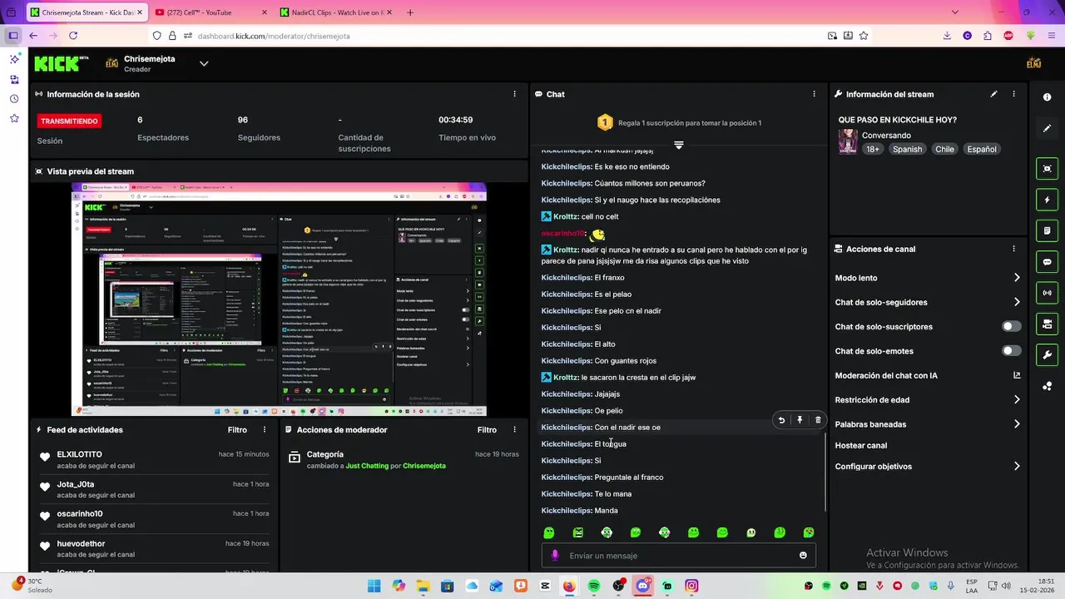1065x599 pixels.
Task: Open Acciones de canal three-dot menu
Action: pyautogui.click(x=1013, y=249)
